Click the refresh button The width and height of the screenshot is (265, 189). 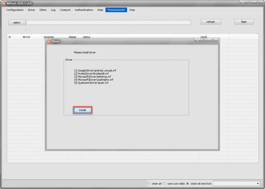click(x=211, y=22)
